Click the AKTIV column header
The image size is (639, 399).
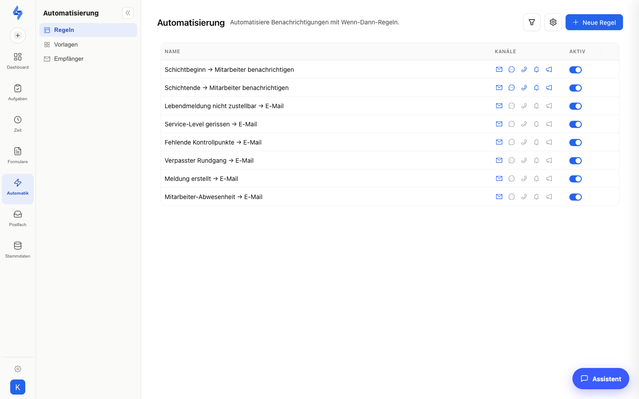pyautogui.click(x=577, y=51)
